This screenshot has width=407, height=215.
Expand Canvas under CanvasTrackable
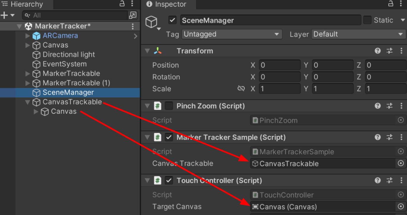36,112
